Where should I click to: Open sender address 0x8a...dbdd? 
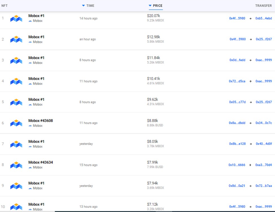237,123
